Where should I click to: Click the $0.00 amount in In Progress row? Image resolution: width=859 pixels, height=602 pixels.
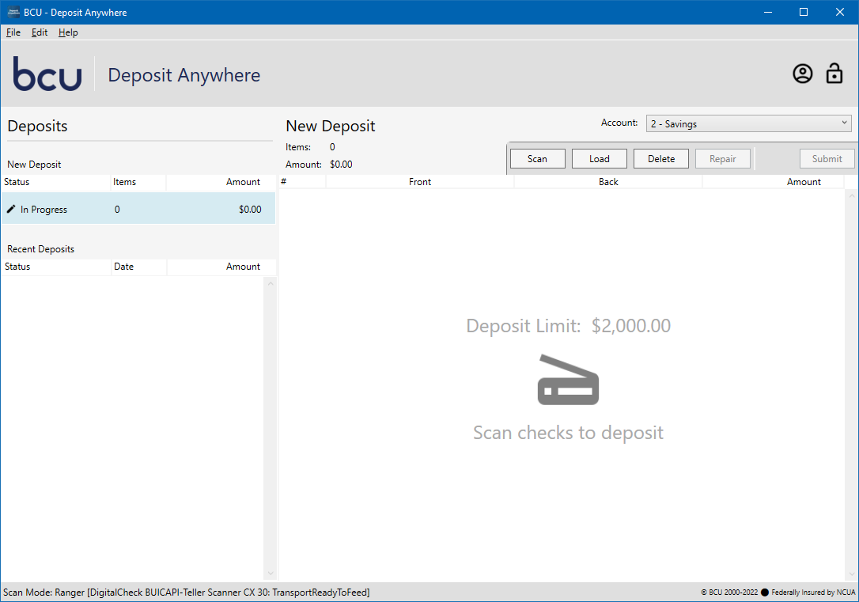pos(250,210)
